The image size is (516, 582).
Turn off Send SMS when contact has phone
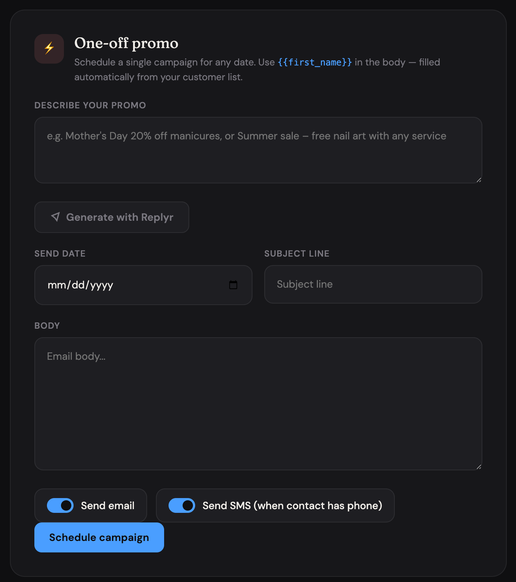tap(182, 505)
